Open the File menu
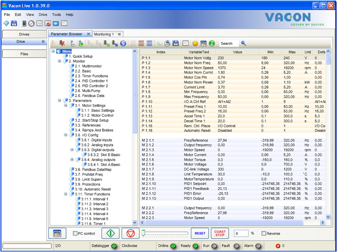This screenshot has width=337, height=252. pyautogui.click(x=7, y=15)
